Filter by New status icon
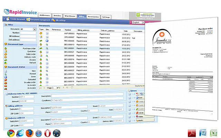 point(6,71)
